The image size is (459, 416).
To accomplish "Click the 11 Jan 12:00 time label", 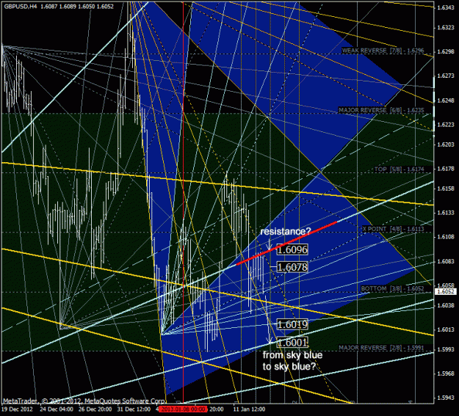I will pyautogui.click(x=249, y=409).
